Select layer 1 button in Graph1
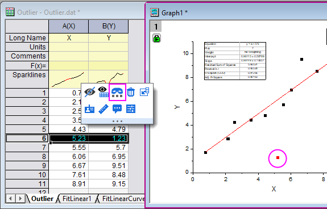 coord(156,27)
